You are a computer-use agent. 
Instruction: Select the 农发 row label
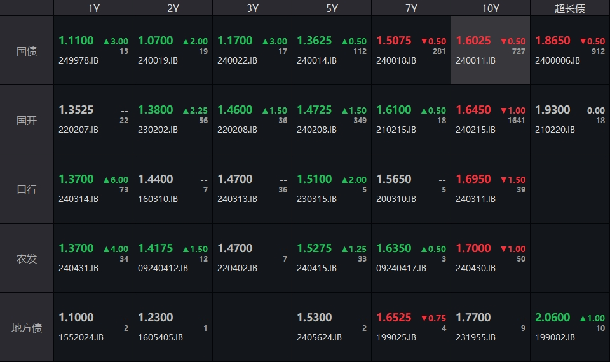click(27, 258)
